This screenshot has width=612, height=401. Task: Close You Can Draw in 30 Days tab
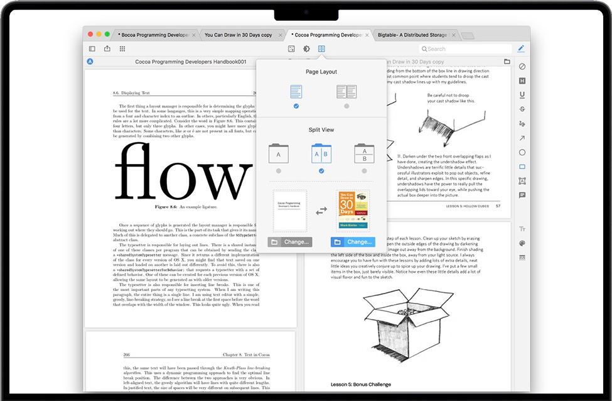click(280, 35)
